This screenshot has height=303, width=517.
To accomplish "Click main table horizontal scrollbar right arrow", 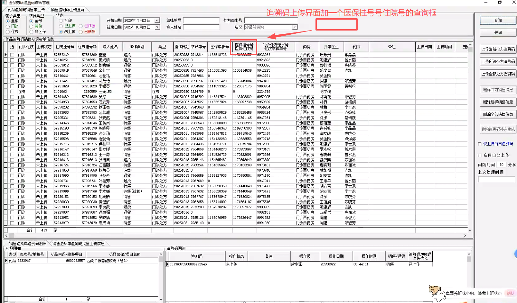I will coord(465,236).
